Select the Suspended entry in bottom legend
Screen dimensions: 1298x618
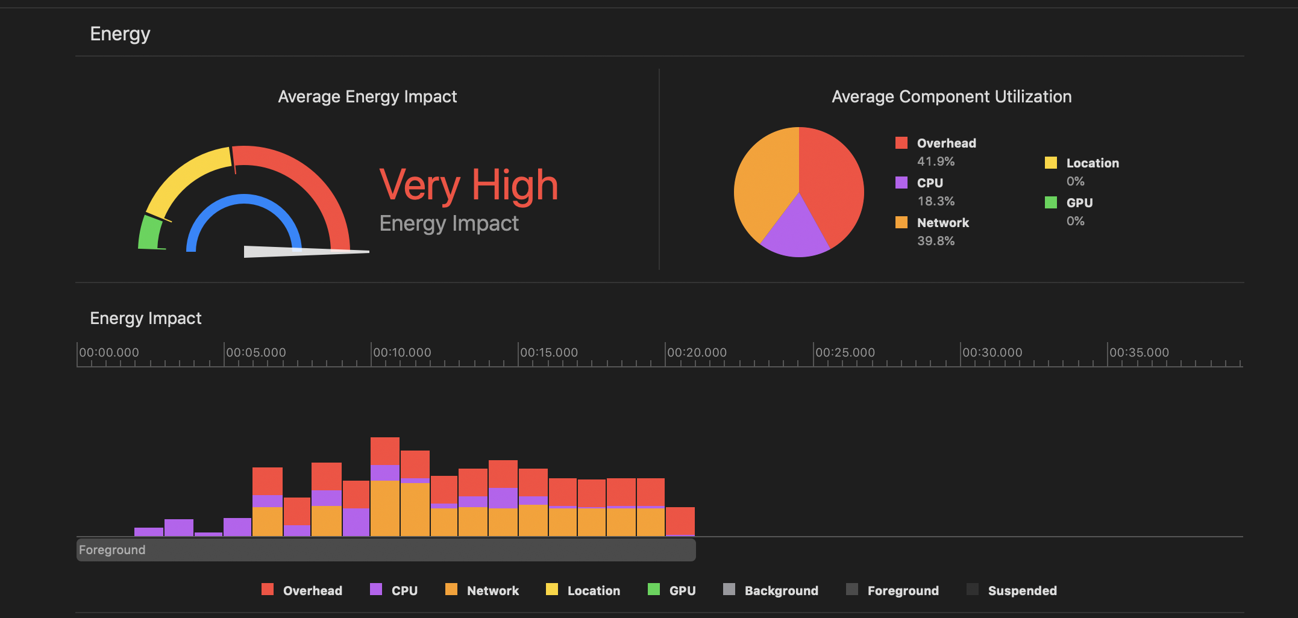coord(1022,590)
